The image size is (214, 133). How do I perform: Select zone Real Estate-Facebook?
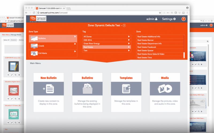coord(160,47)
